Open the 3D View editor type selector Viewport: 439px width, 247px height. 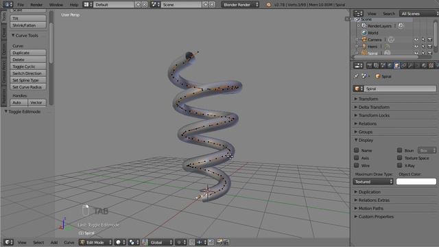(x=9, y=242)
